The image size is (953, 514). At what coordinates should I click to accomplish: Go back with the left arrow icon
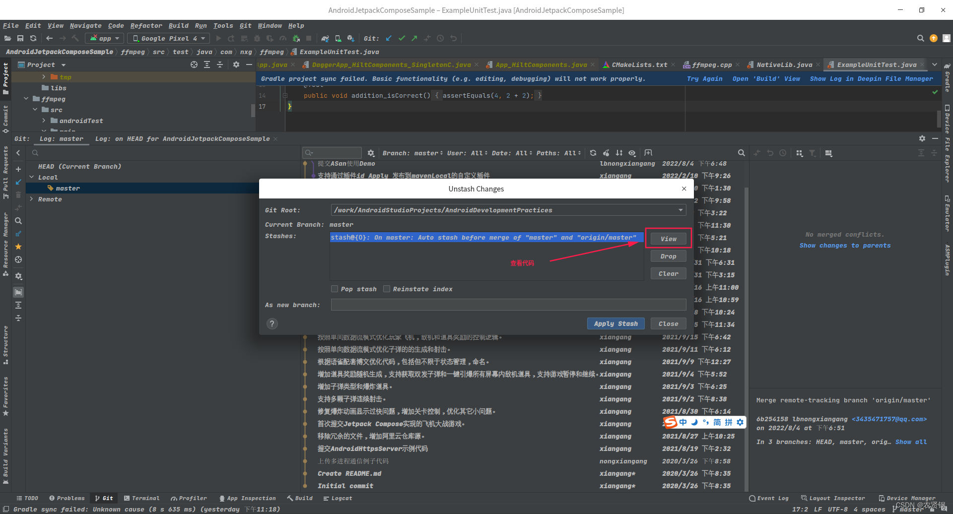pyautogui.click(x=49, y=38)
